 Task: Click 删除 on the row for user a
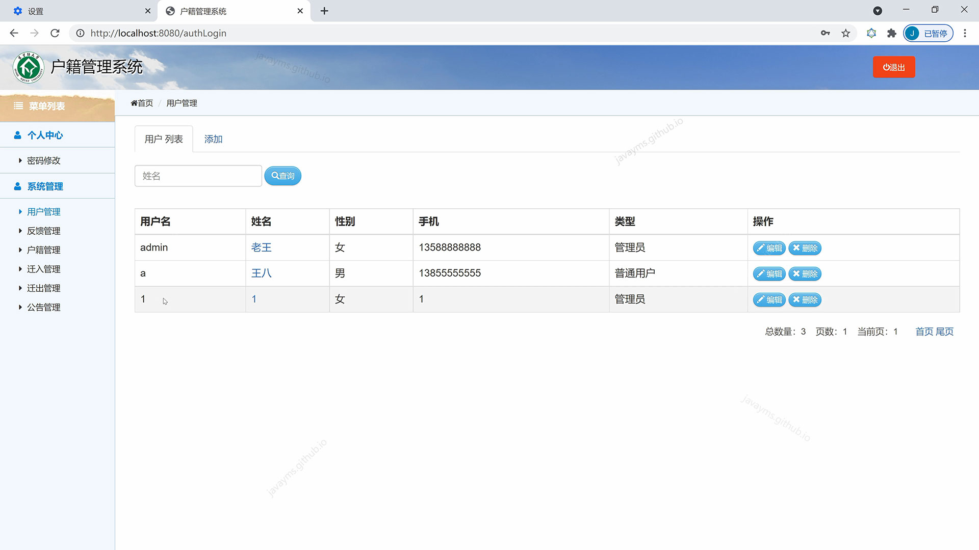click(x=805, y=273)
